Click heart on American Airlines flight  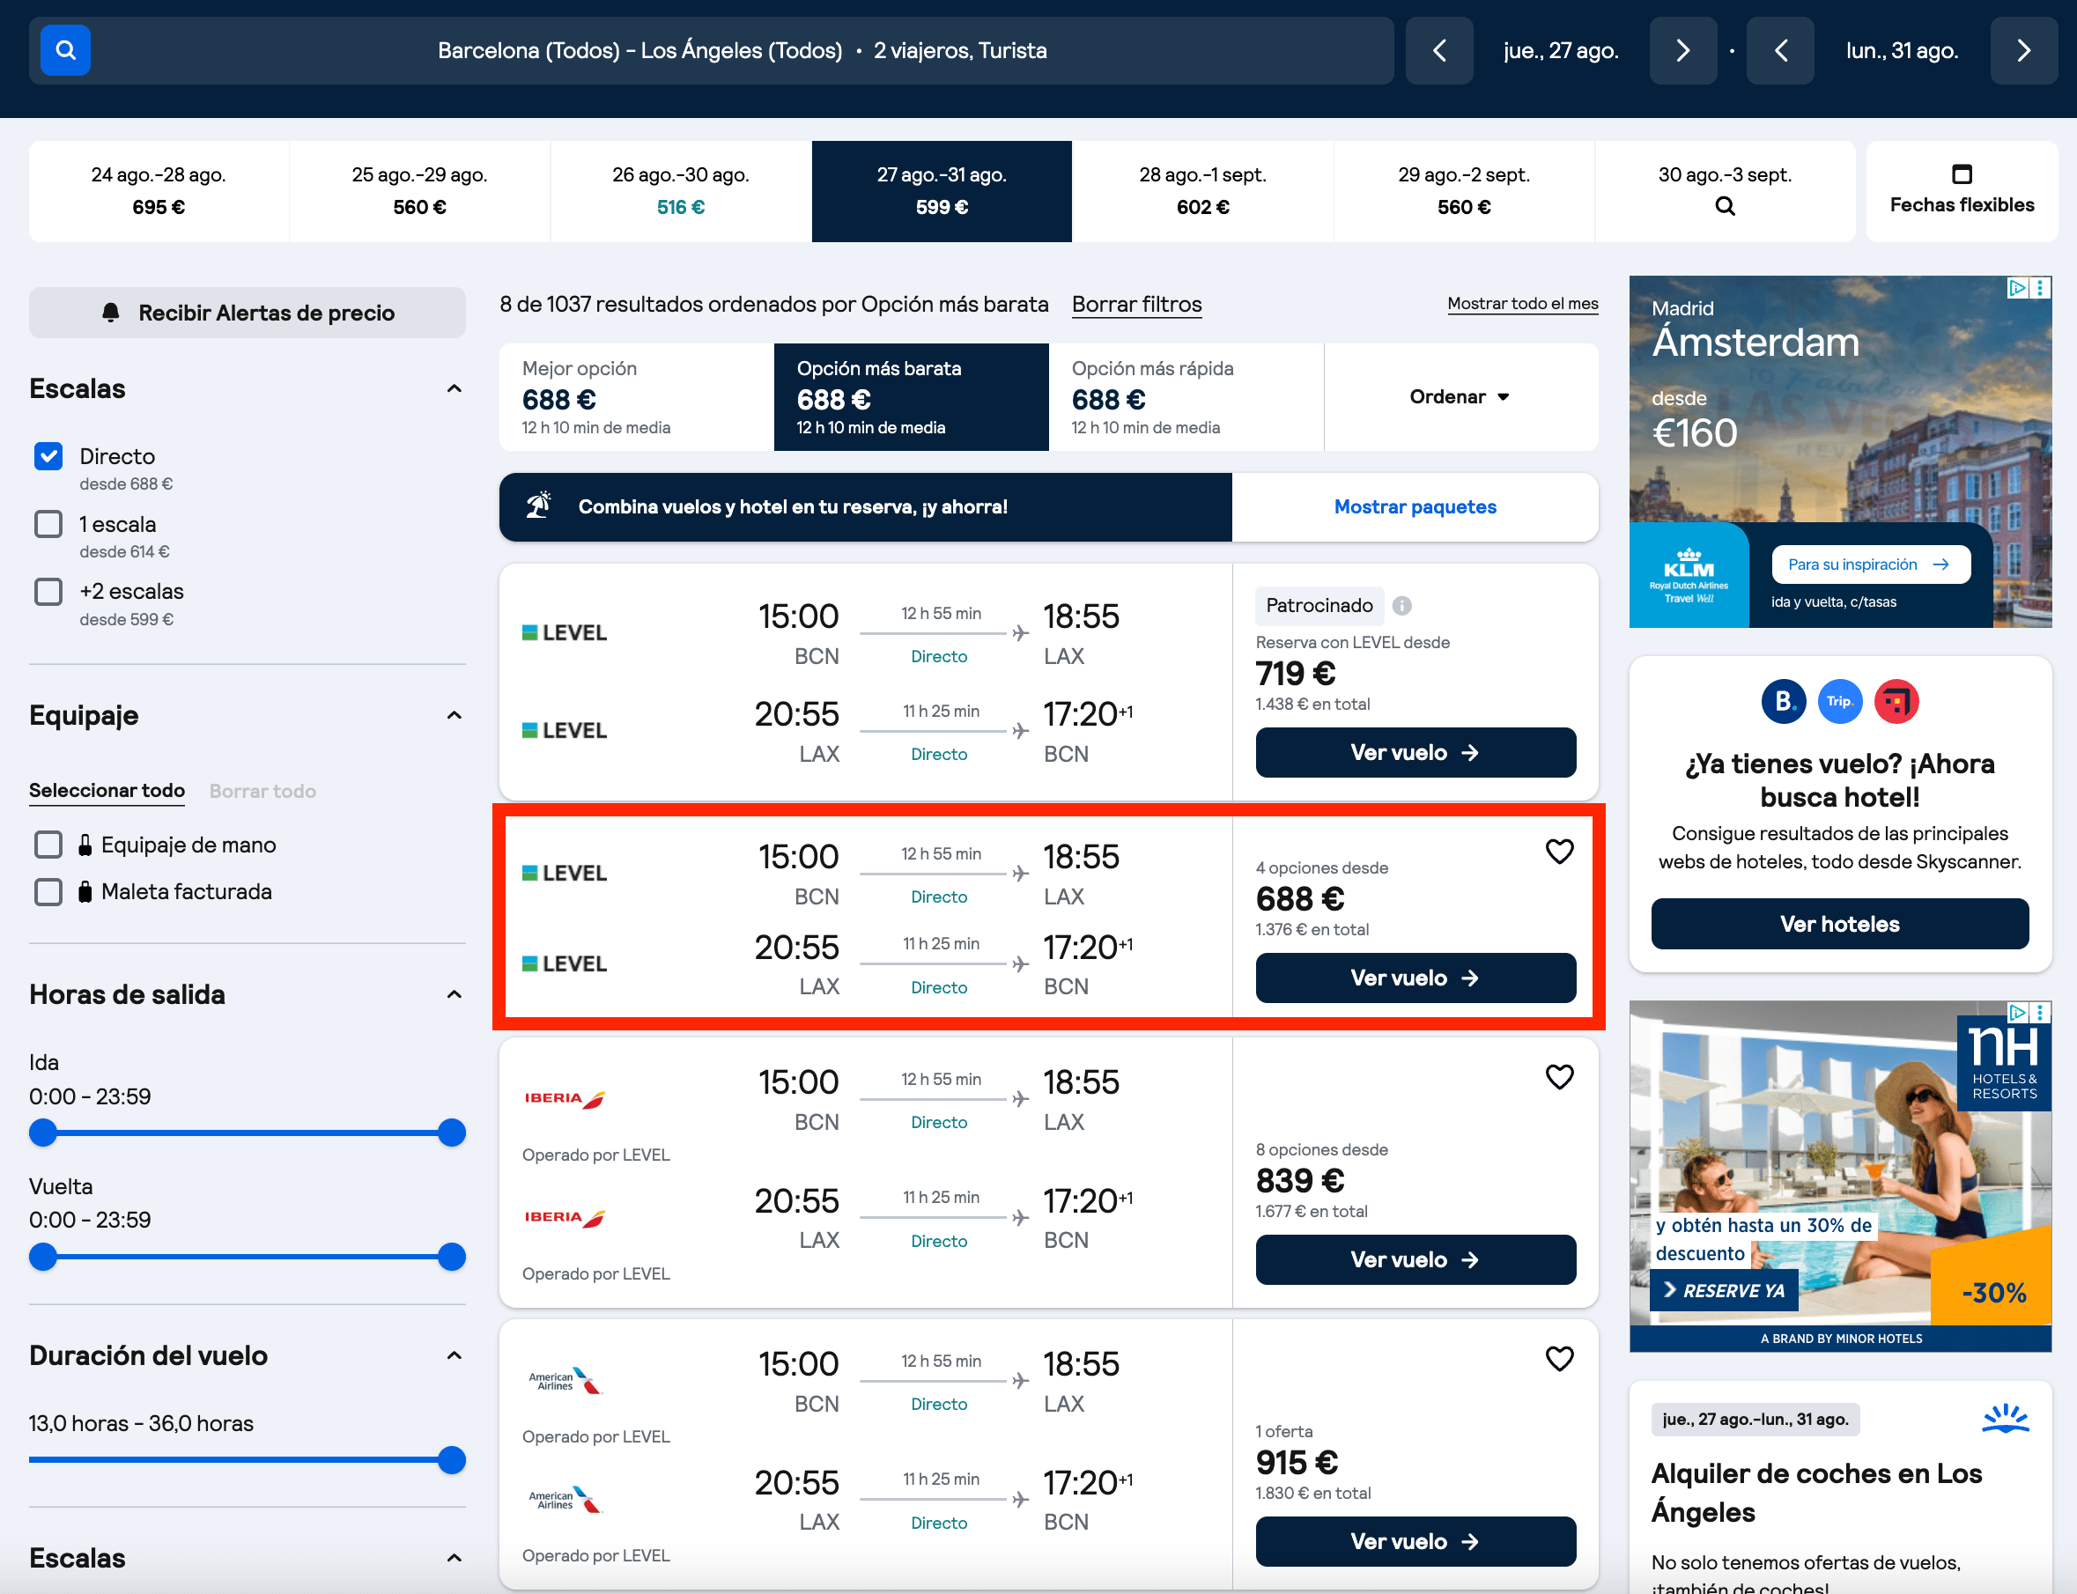[x=1559, y=1358]
